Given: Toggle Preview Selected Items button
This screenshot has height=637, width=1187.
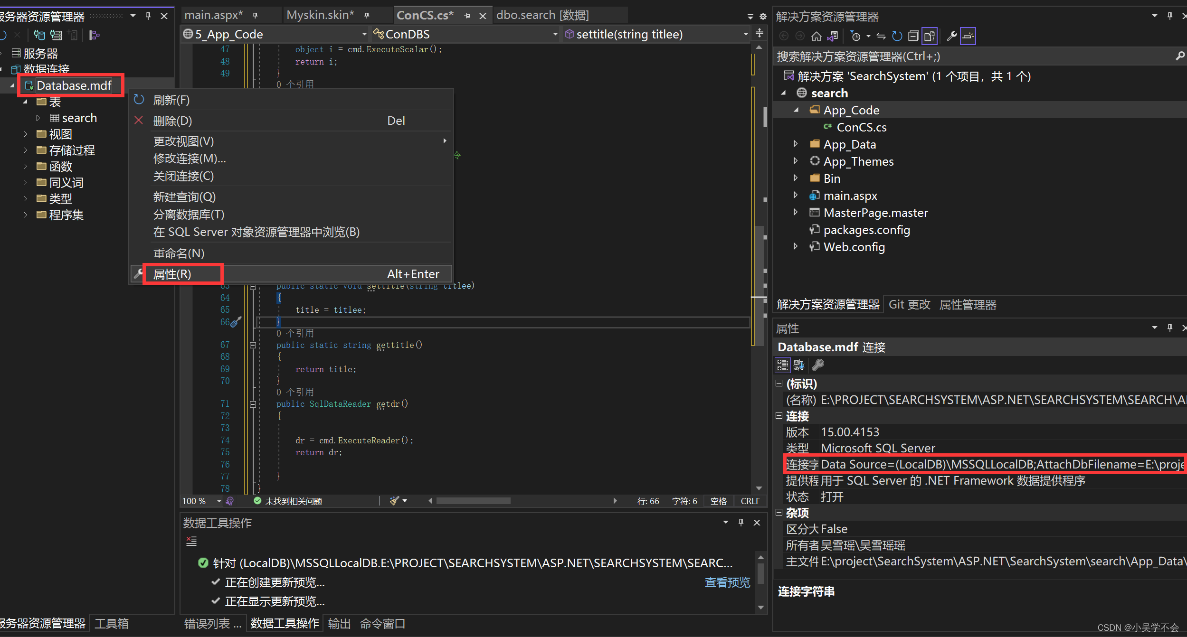Looking at the screenshot, I should tap(968, 36).
